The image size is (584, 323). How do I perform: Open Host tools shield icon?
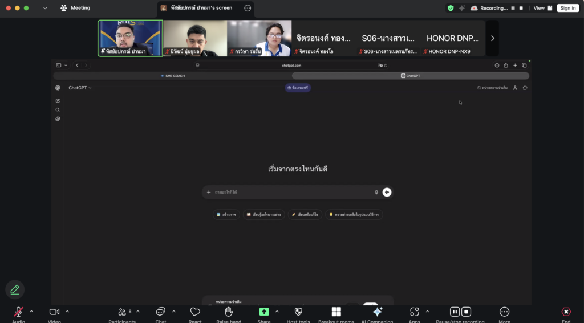coord(298,312)
